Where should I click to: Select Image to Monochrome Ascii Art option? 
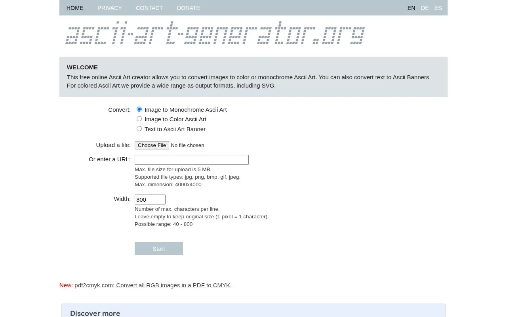[x=139, y=109]
